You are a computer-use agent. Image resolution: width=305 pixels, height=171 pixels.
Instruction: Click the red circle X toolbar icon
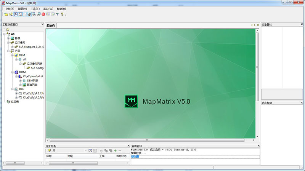point(43,14)
